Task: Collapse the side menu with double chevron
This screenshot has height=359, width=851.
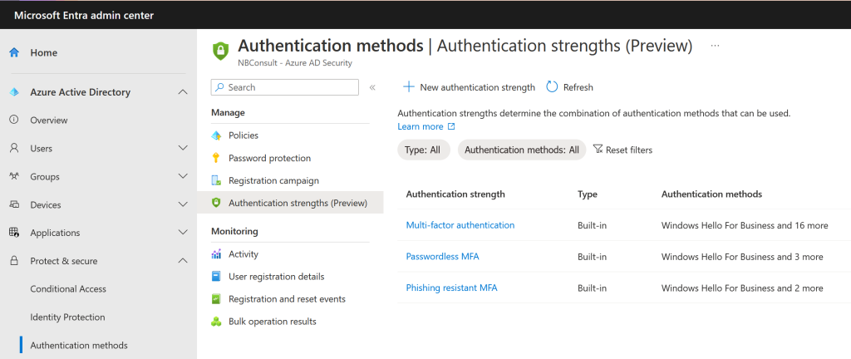Action: point(372,87)
